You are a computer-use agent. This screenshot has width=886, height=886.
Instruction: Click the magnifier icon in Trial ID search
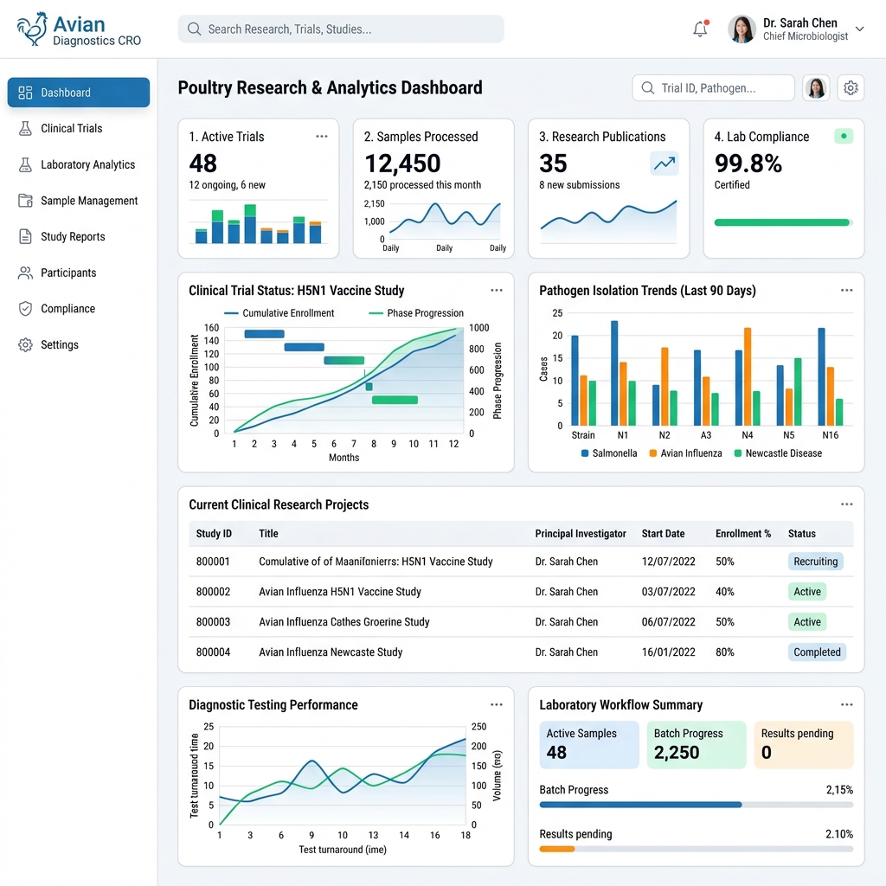(647, 88)
